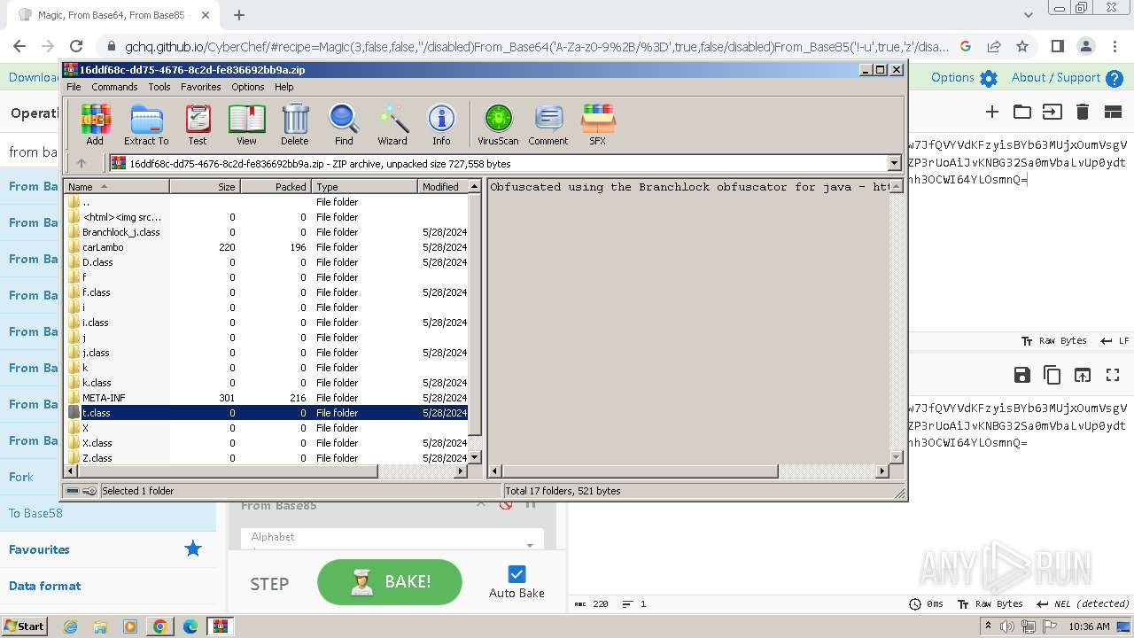The width and height of the screenshot is (1134, 638).
Task: Open the Wizard tool icon
Action: click(392, 125)
